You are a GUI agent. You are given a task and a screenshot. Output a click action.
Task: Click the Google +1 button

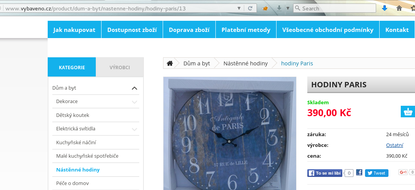403,173
